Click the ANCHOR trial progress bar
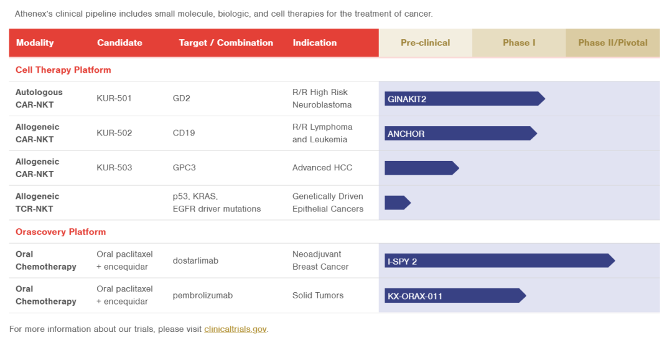The height and width of the screenshot is (345, 672). click(460, 134)
